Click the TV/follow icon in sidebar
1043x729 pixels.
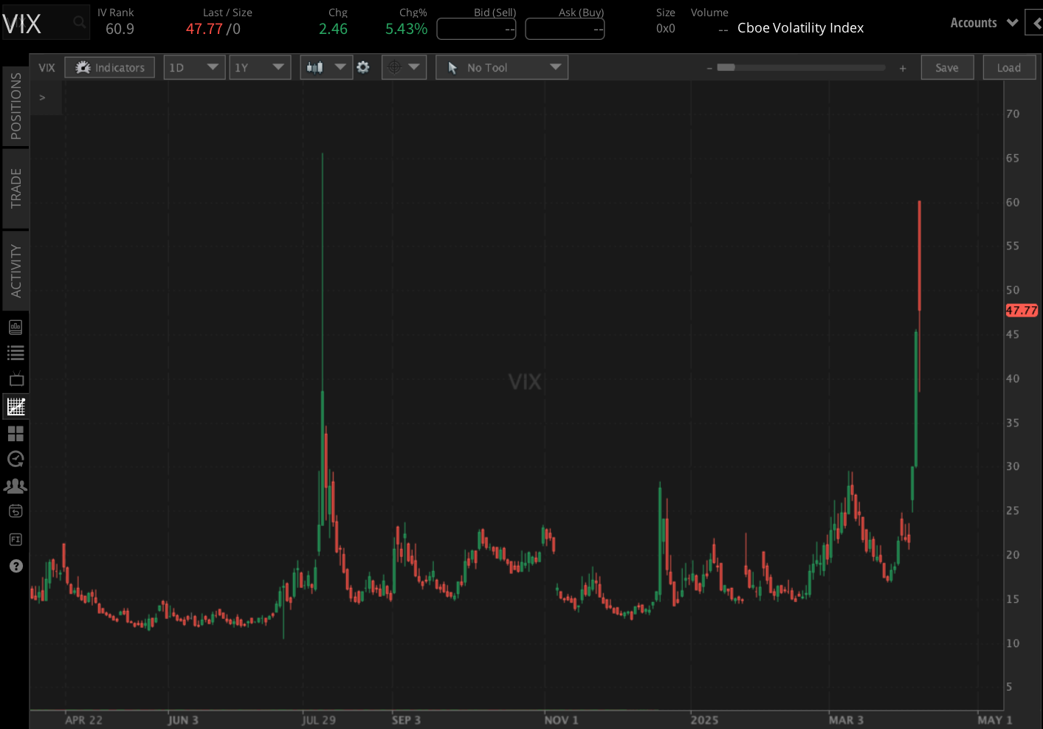[16, 379]
